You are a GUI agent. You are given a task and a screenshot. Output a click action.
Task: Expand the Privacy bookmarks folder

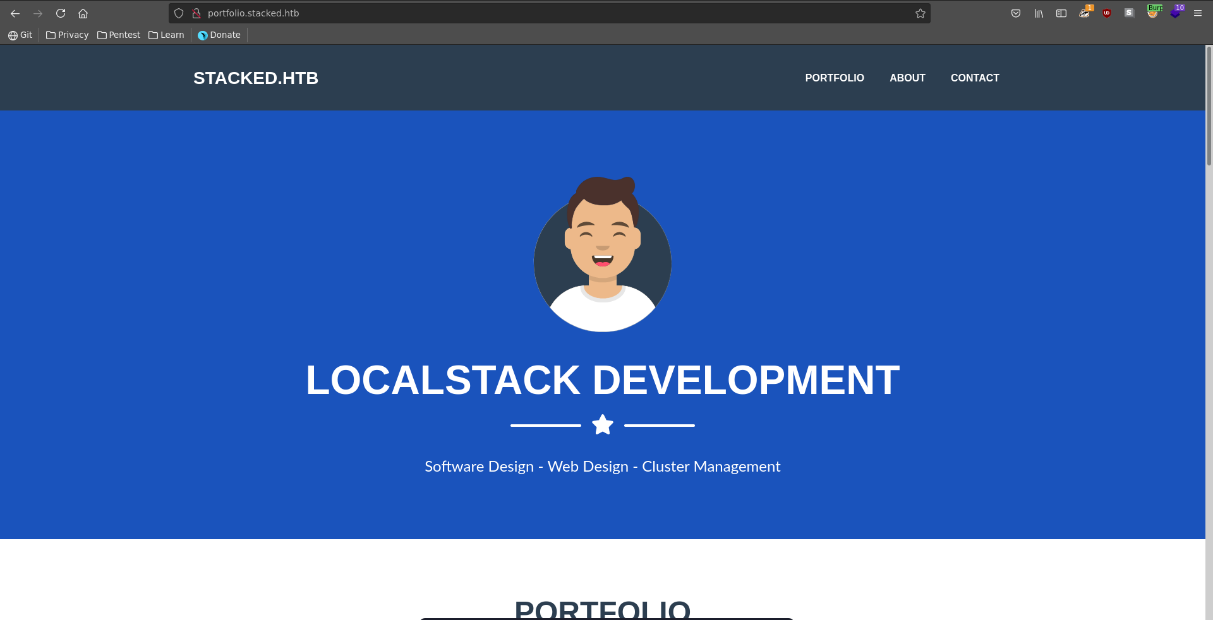coord(68,35)
